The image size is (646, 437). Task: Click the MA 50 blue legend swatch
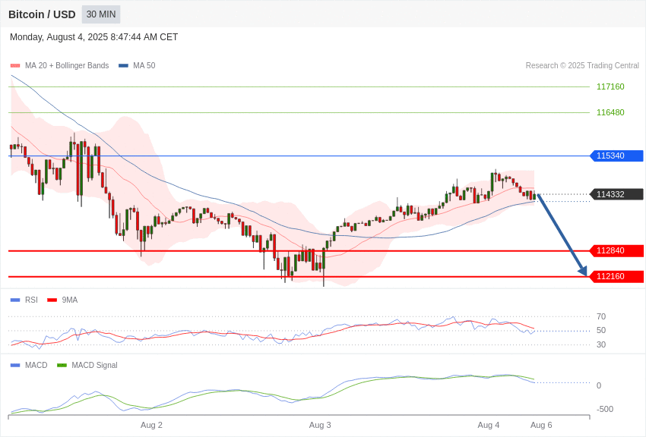123,65
